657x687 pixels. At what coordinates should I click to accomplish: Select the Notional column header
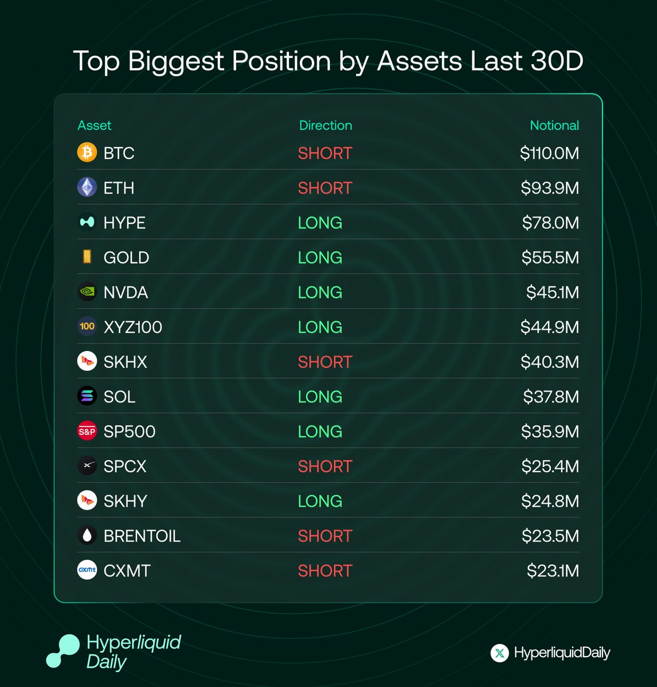(554, 125)
